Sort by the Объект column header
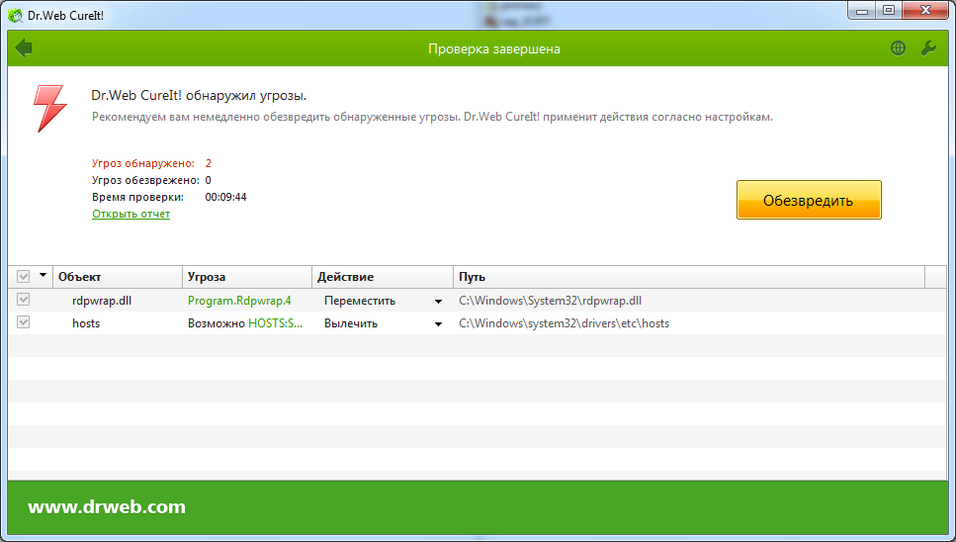Viewport: 956px width, 542px height. click(118, 277)
